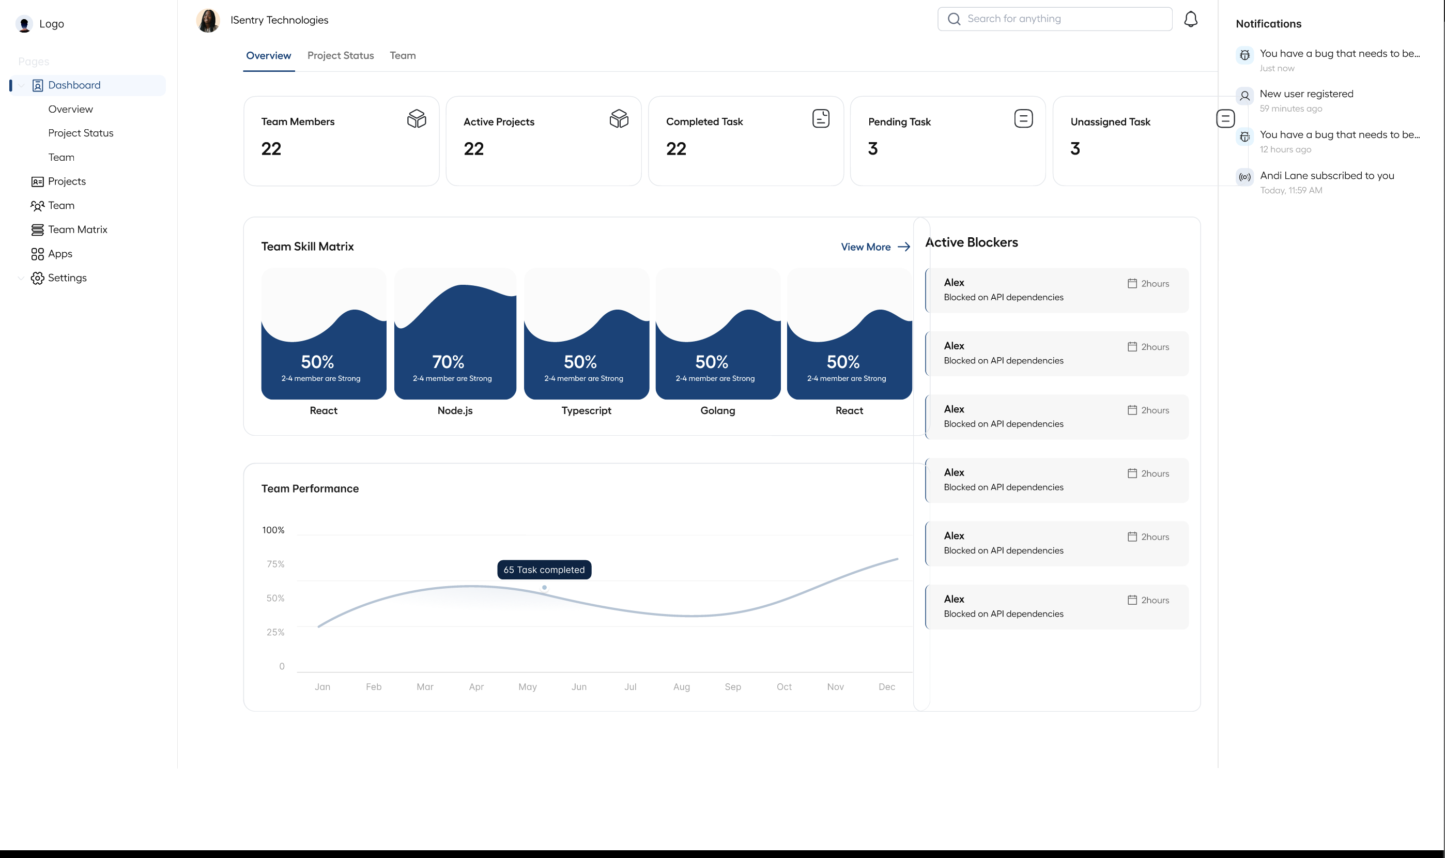Click the May data point on performance chart
This screenshot has height=858, width=1445.
point(544,587)
